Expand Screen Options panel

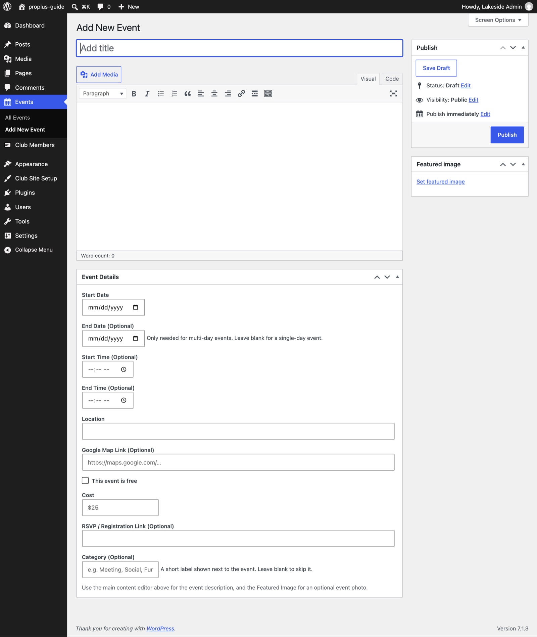tap(498, 20)
